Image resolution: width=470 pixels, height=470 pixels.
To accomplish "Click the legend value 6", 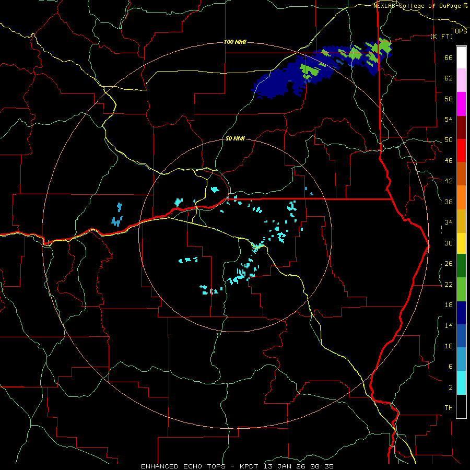I will 451,367.
